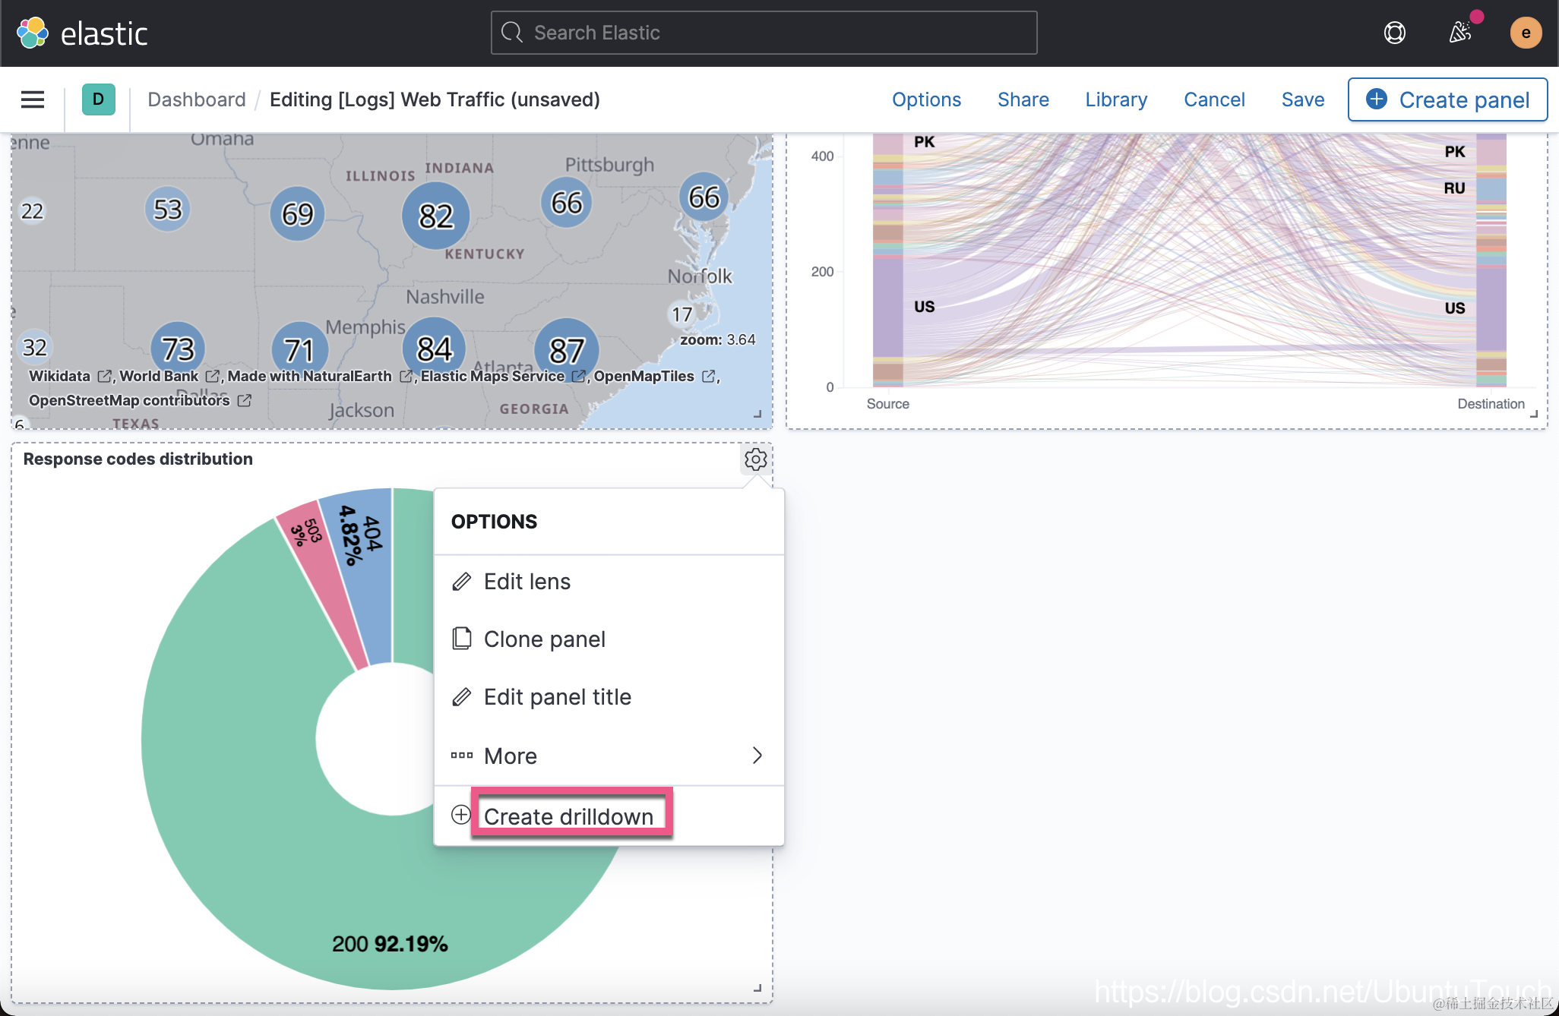Click the Save link

pyautogui.click(x=1302, y=99)
